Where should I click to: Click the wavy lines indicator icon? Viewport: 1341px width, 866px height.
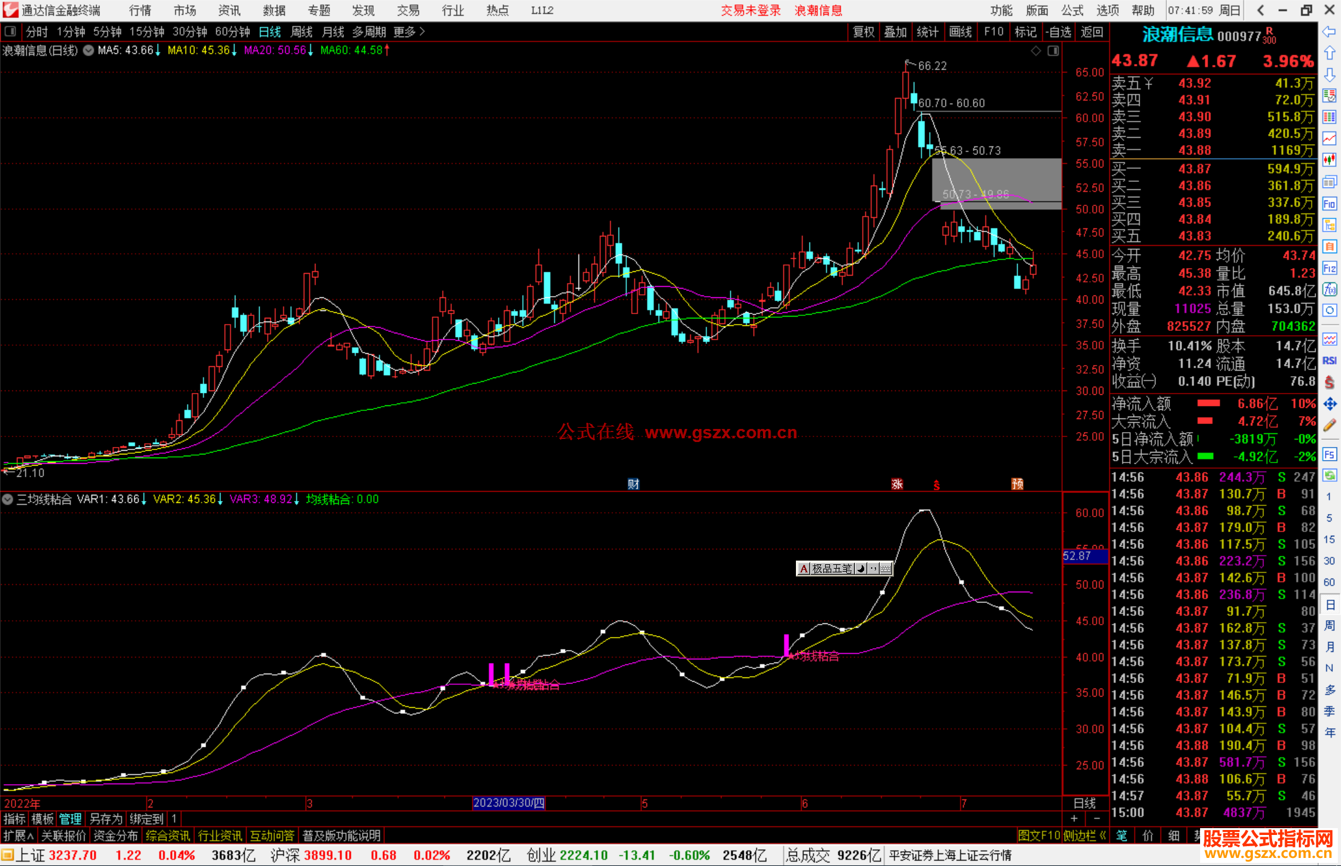(1329, 339)
